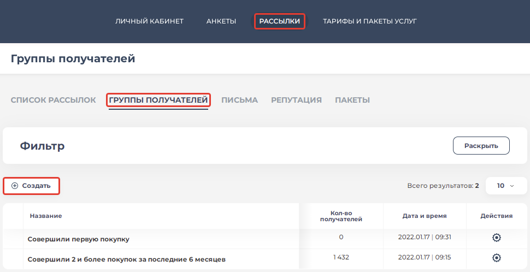Select Рассылки in the top navigation
530x272 pixels.
point(280,21)
